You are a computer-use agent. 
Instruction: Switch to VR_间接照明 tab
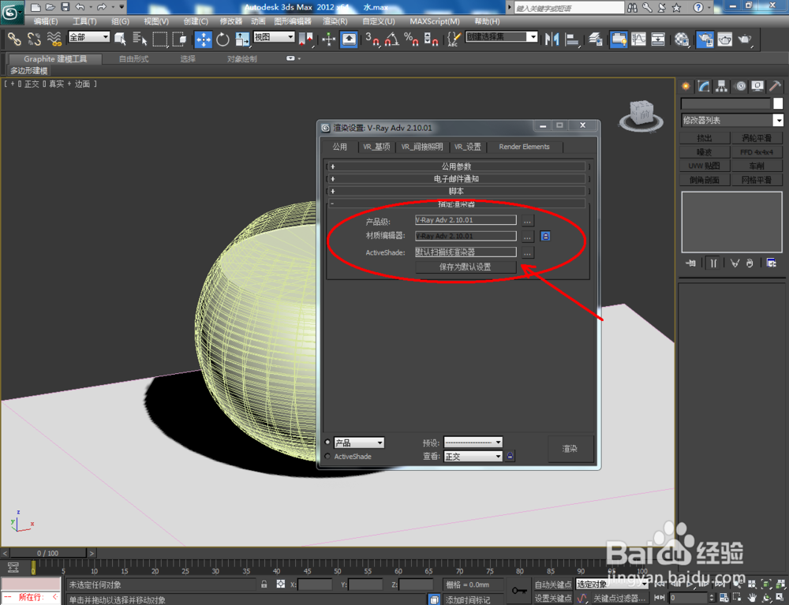tap(421, 147)
